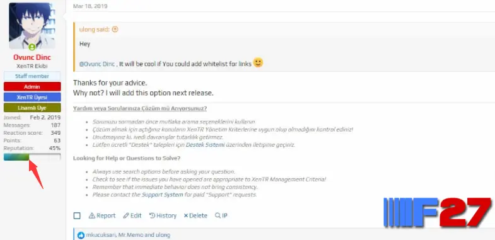Open Ovunc Dinc's avatar picture
The image size is (495, 240).
(32, 26)
